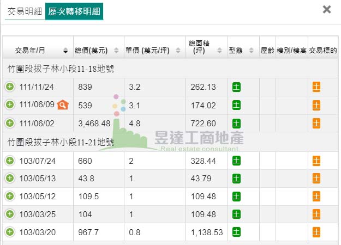
Task: Close the transfer details popup
Action: pyautogui.click(x=327, y=10)
